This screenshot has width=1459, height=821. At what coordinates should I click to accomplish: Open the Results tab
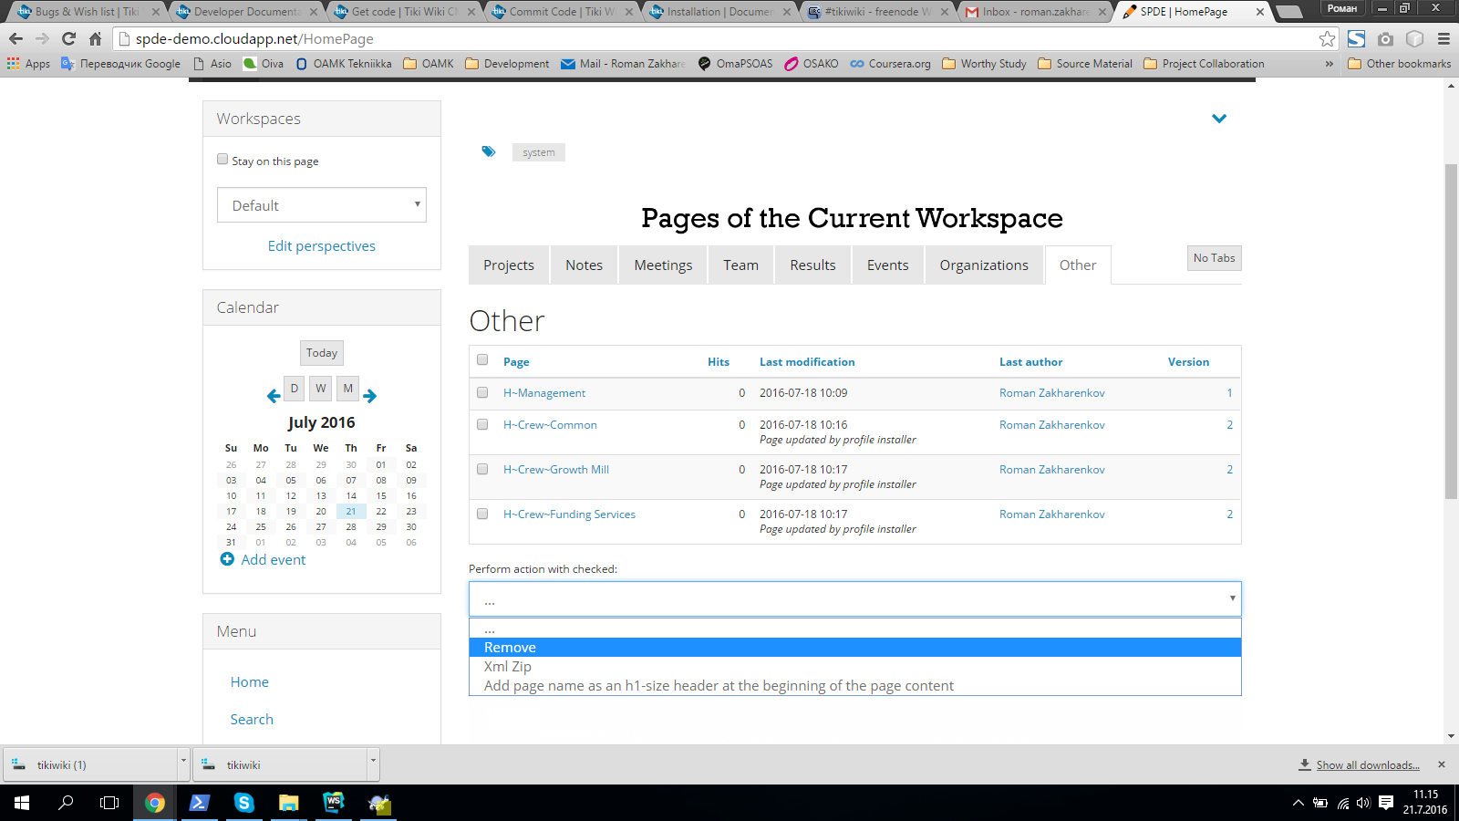coord(812,265)
